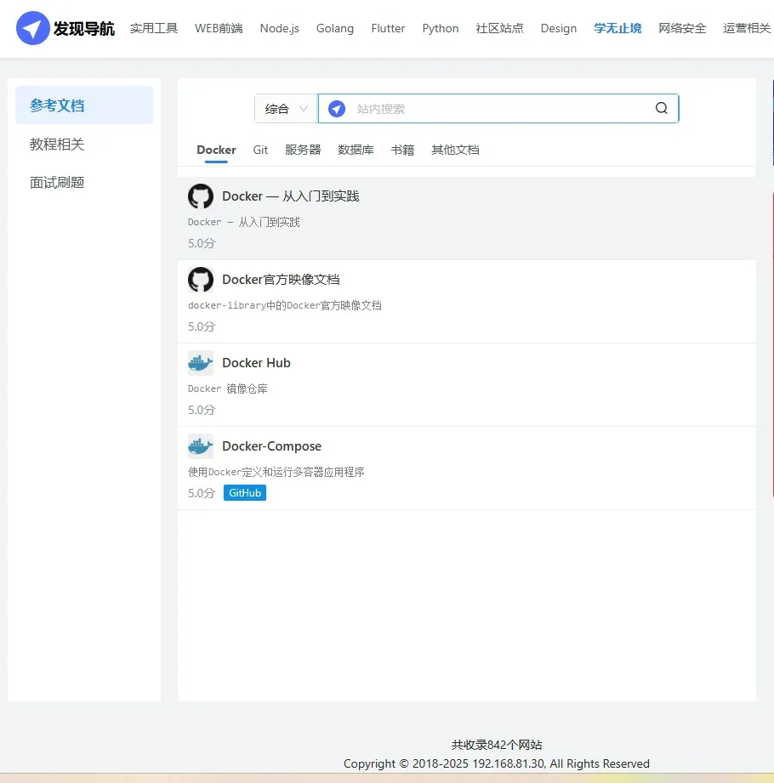Click the Docker whale icon for Docker-Compose
The image size is (774, 783).
tap(201, 446)
